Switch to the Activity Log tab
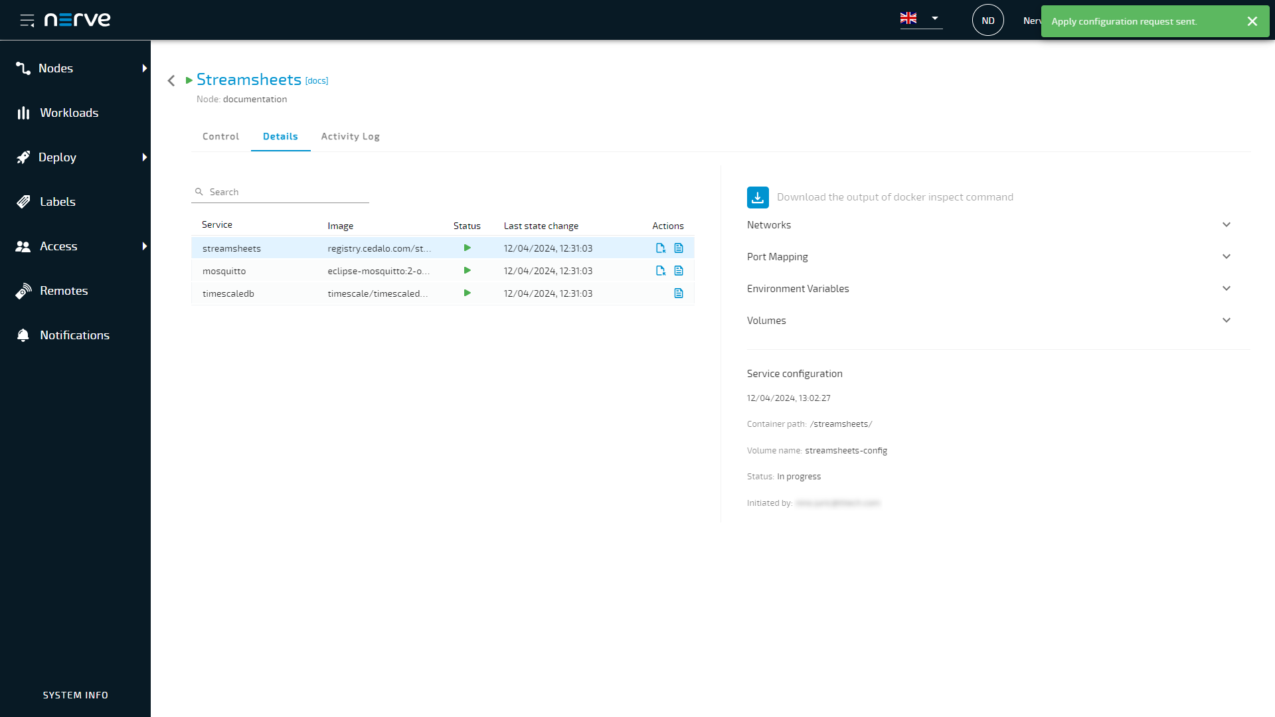The height and width of the screenshot is (717, 1275). pos(350,137)
